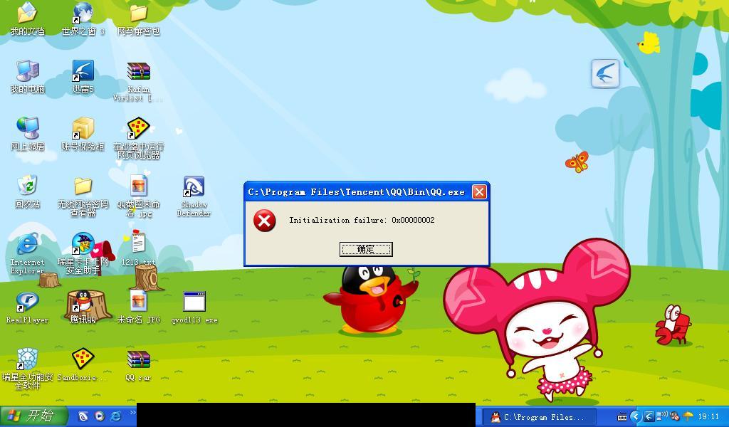
Task: Click the keyboard language bar icon
Action: click(x=622, y=417)
